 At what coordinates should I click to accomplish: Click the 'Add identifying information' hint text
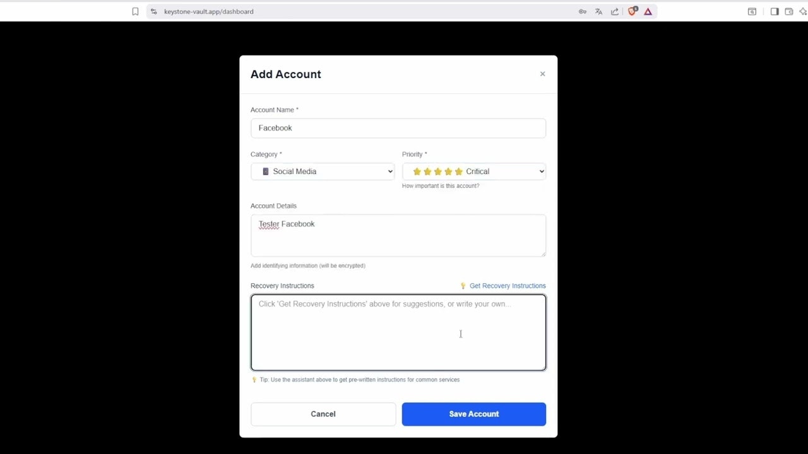tap(308, 265)
